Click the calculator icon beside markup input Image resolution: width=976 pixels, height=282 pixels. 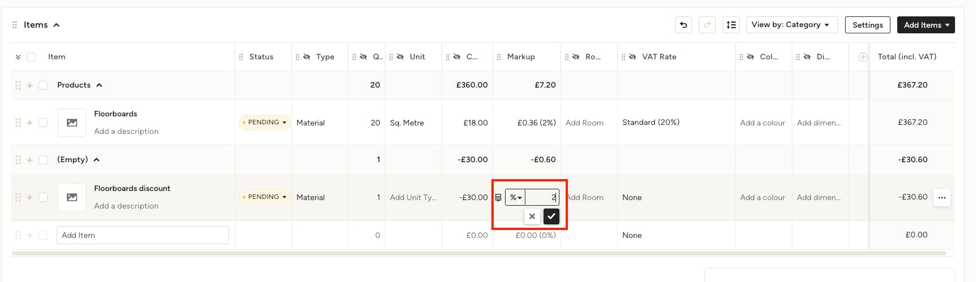pyautogui.click(x=498, y=197)
